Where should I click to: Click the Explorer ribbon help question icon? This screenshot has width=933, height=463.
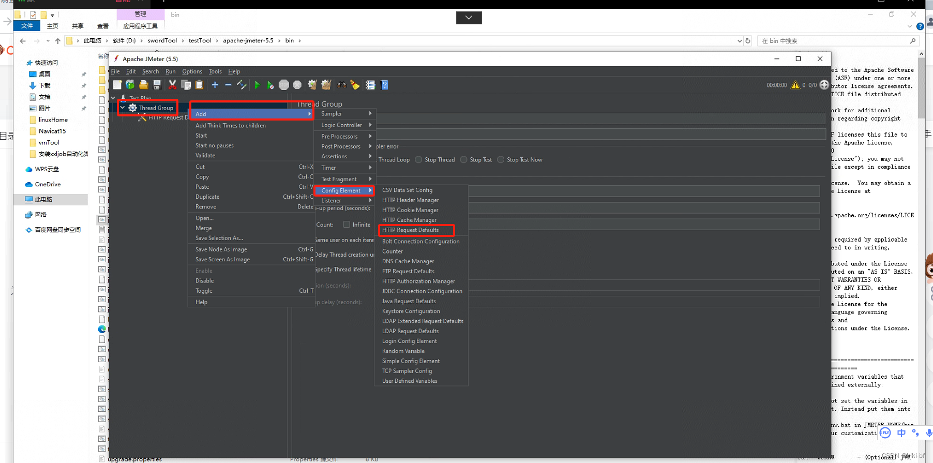pyautogui.click(x=920, y=26)
